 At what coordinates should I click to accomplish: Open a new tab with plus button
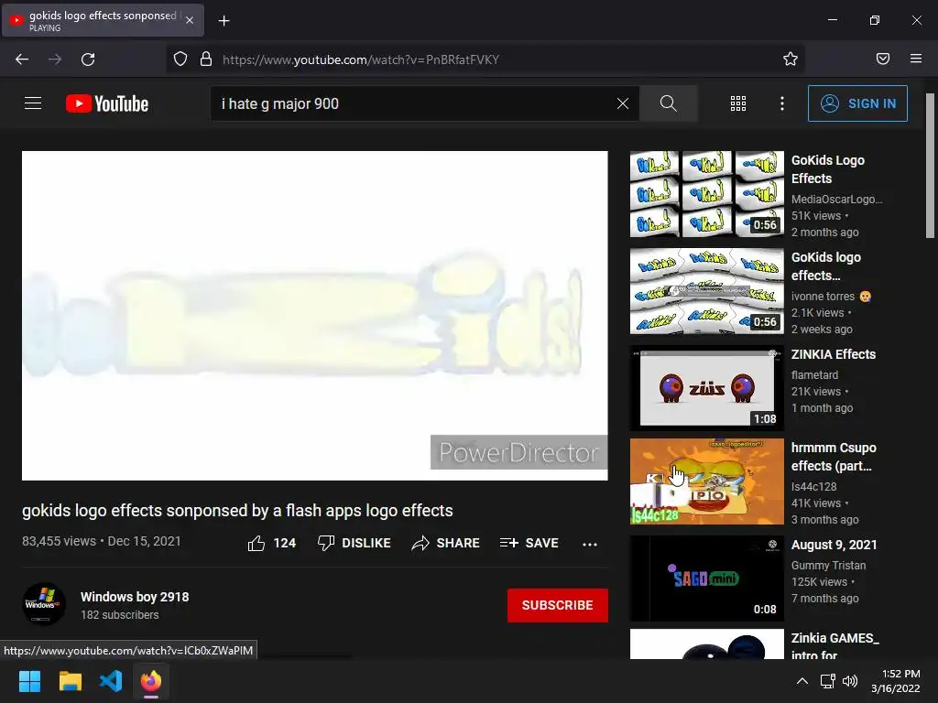pos(224,21)
